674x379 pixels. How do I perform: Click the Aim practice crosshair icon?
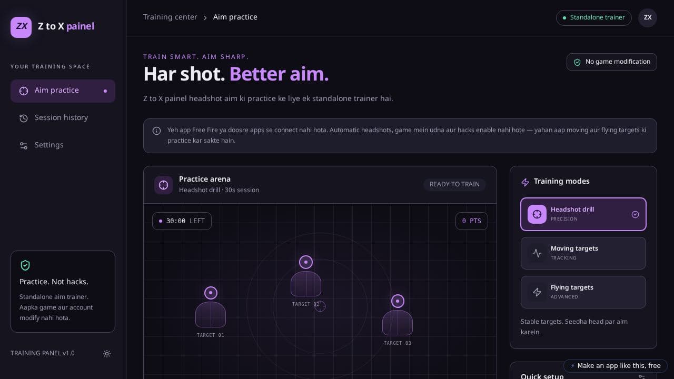24,91
